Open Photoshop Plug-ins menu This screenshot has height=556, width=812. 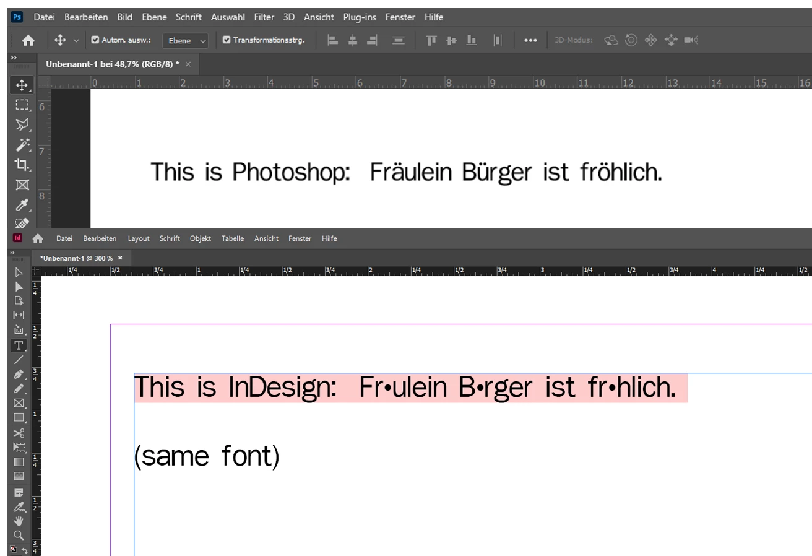pos(360,17)
